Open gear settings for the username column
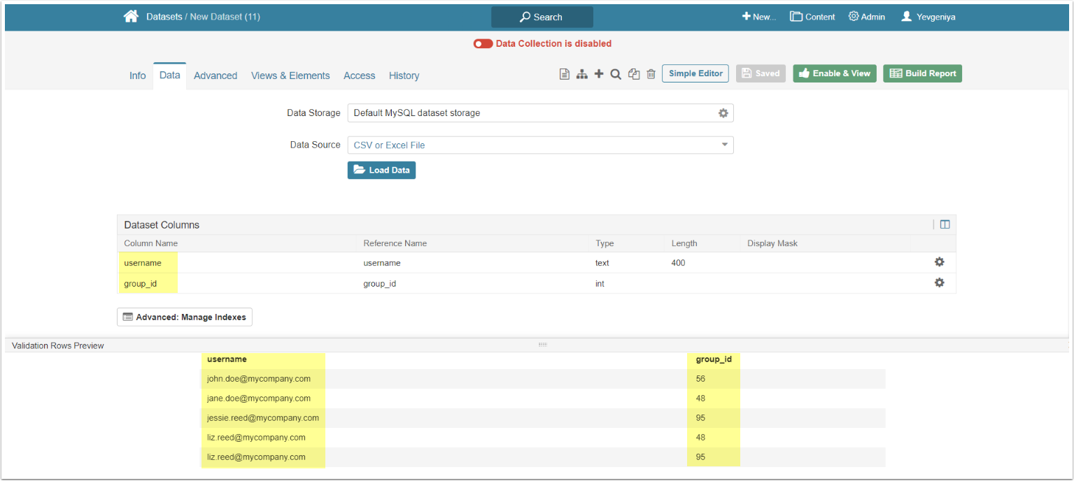 tap(939, 262)
